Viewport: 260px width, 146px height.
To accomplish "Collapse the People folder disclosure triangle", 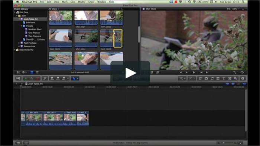I will click(x=22, y=26).
